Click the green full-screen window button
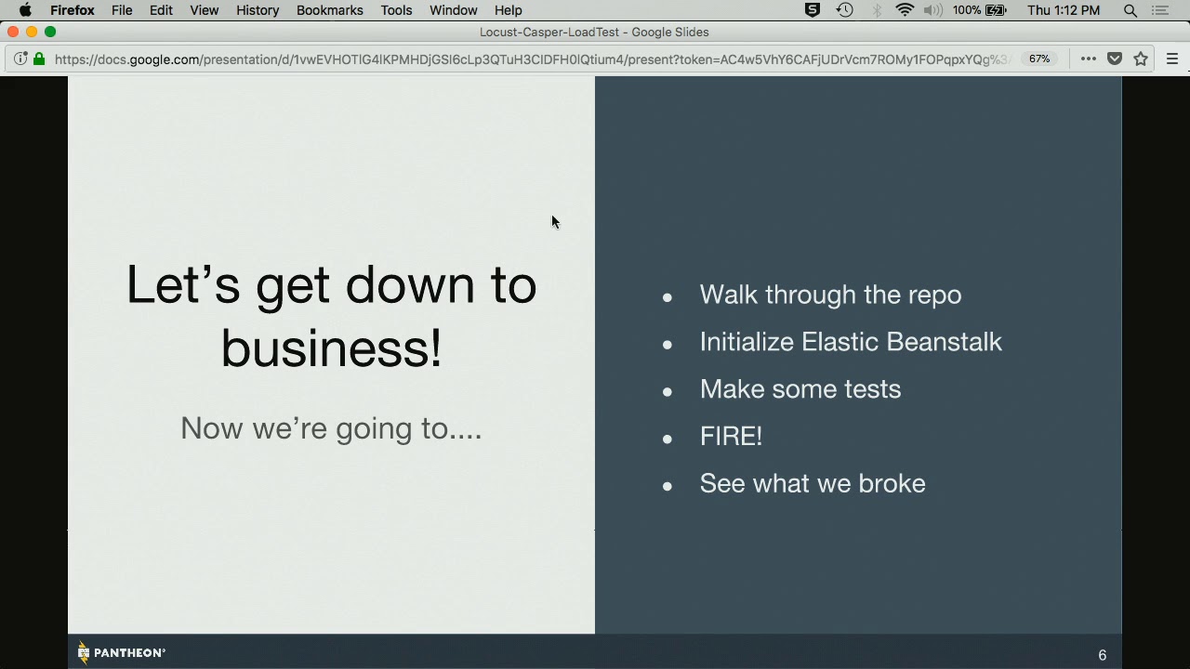This screenshot has width=1190, height=669. [50, 32]
